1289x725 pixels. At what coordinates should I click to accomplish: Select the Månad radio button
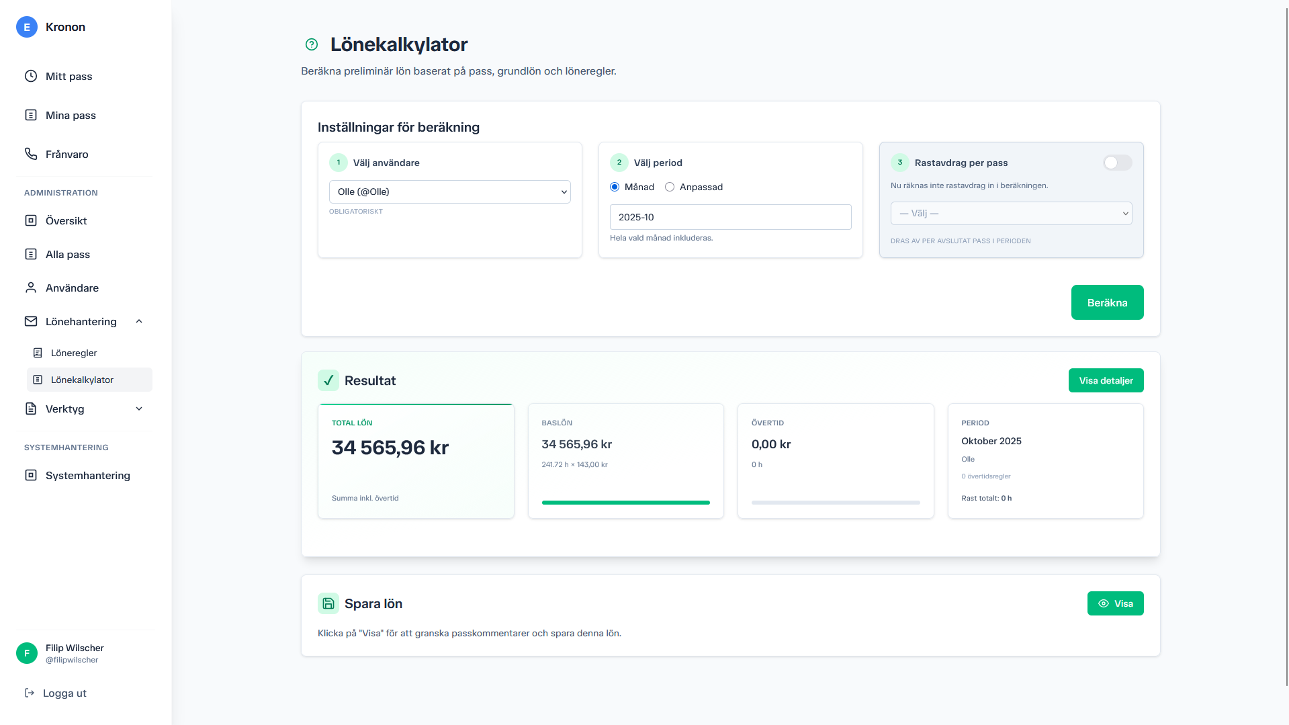point(615,187)
